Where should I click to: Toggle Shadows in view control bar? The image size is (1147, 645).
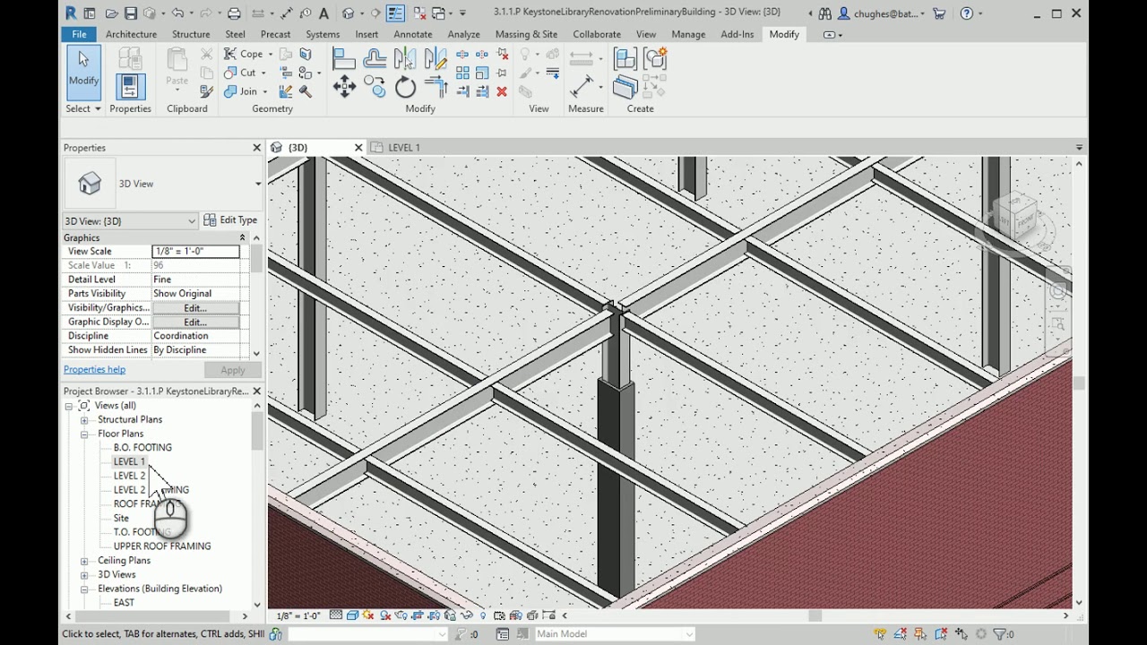point(384,615)
